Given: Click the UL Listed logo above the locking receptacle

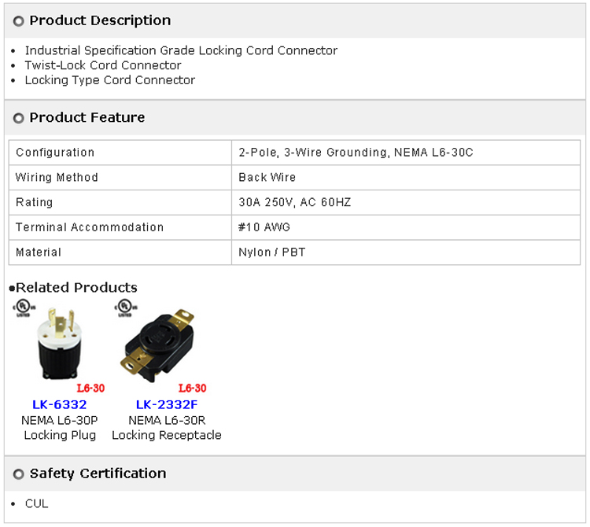Looking at the screenshot, I should tap(124, 308).
